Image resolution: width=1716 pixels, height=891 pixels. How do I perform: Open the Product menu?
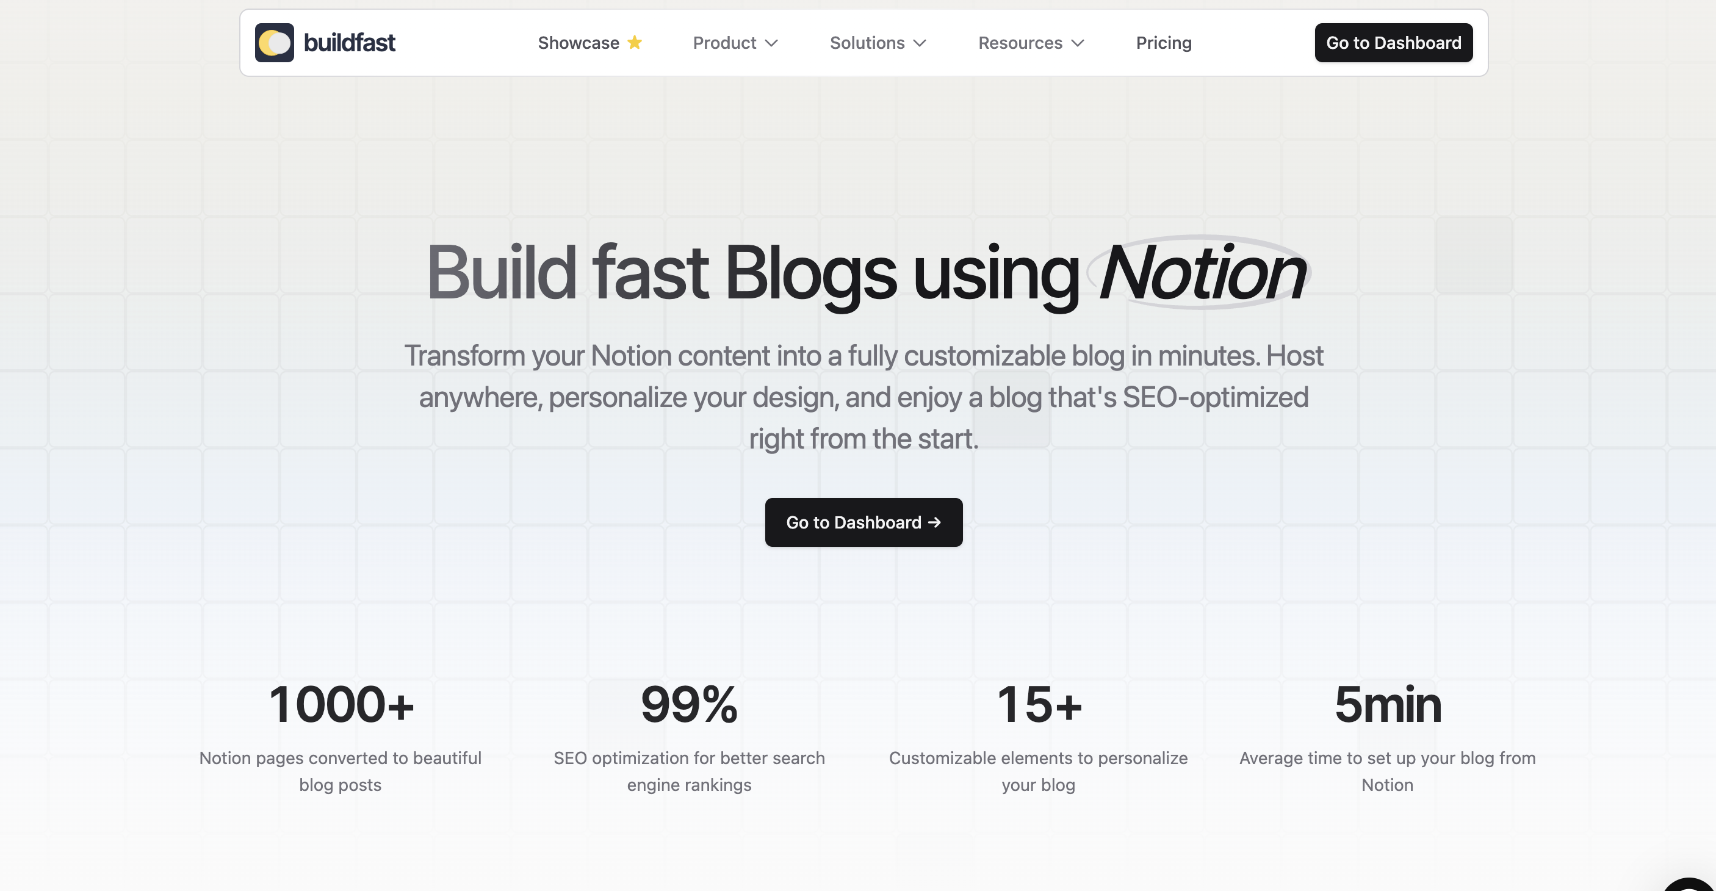(x=735, y=43)
